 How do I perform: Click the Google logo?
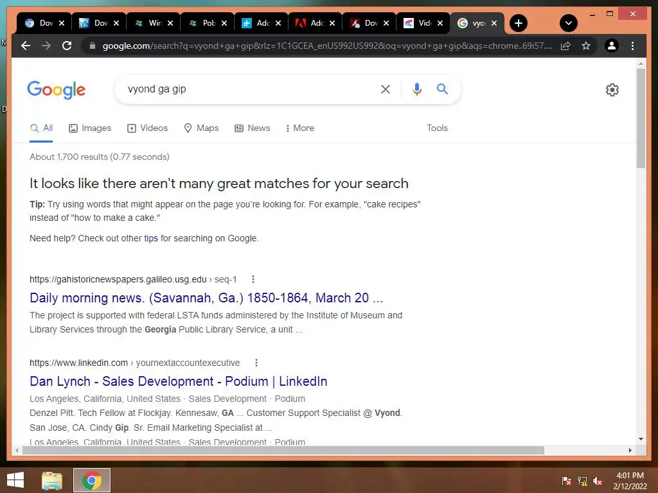[57, 90]
